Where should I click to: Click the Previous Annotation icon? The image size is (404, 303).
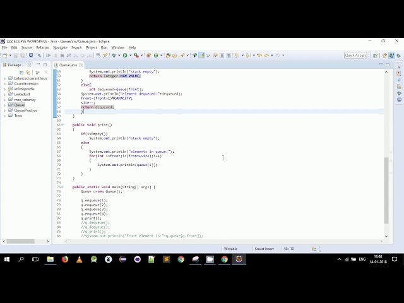[248, 55]
